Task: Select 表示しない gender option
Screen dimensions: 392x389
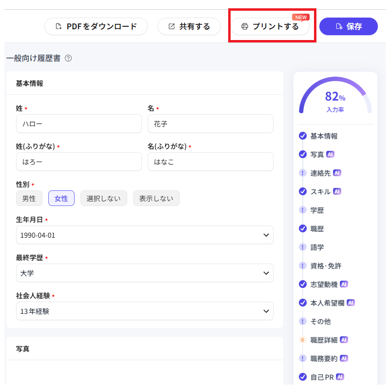Action: coord(156,198)
